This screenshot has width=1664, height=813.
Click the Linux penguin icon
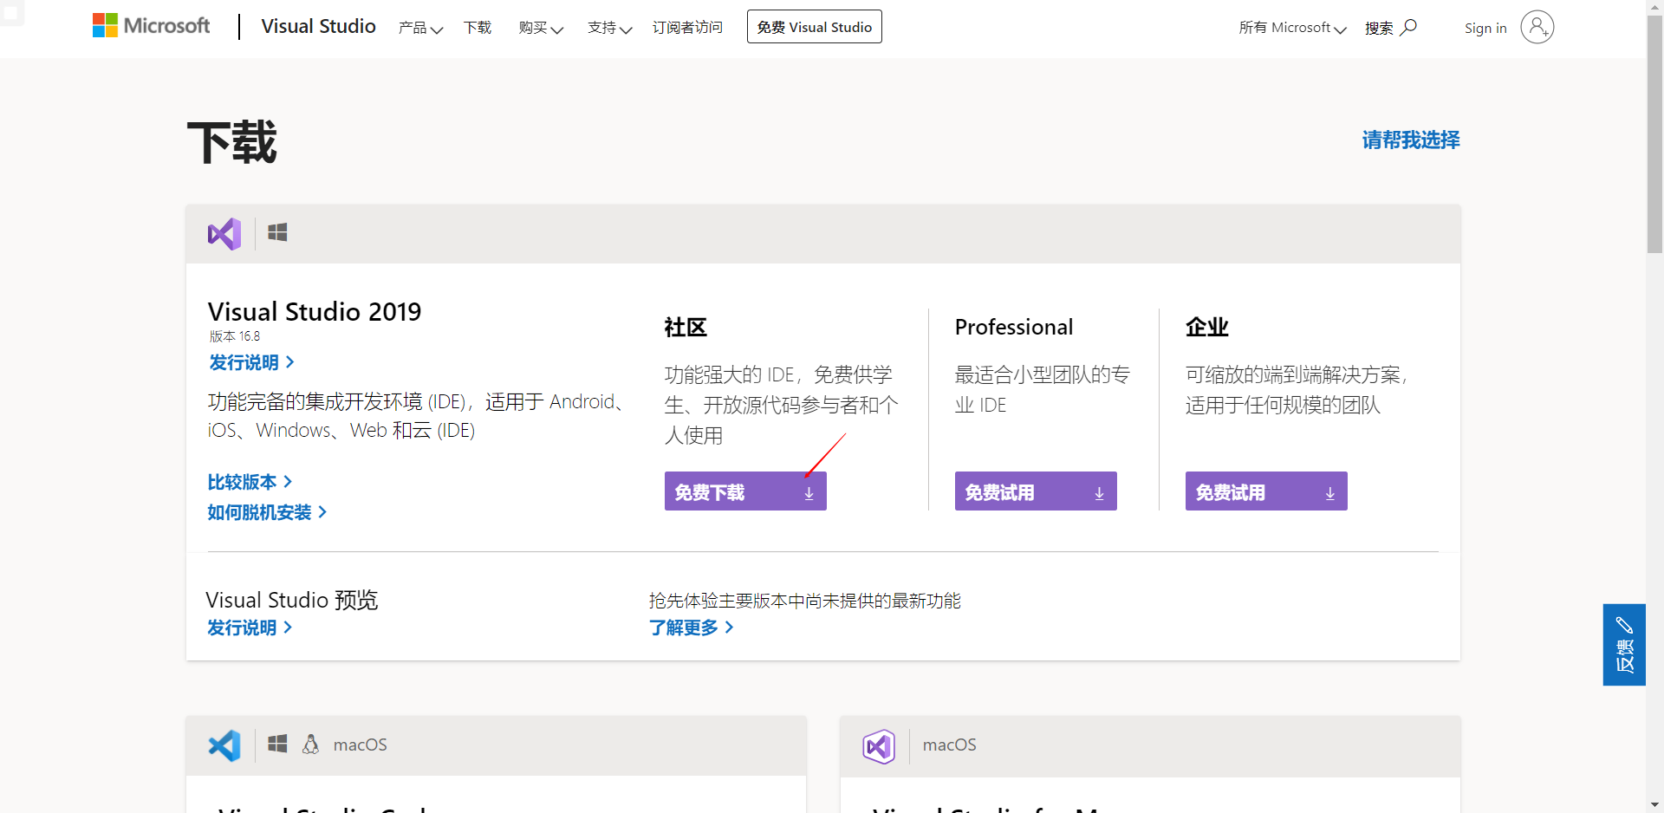[310, 744]
